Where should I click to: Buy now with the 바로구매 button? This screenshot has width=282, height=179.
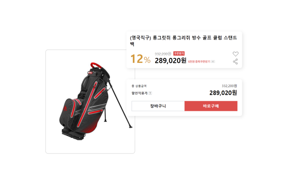point(211,106)
